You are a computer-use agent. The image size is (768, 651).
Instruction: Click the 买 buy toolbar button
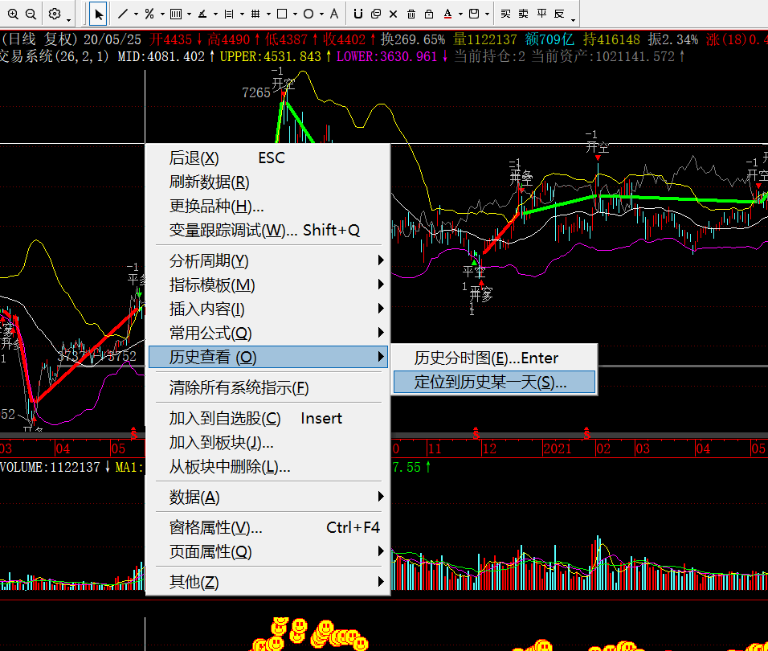[x=505, y=14]
